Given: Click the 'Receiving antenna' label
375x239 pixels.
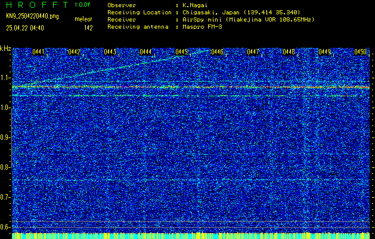Looking at the screenshot, I should [x=138, y=27].
